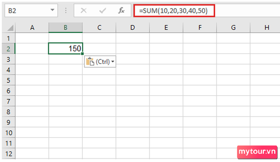The width and height of the screenshot is (280, 162).
Task: Click the formula bar resize dots handle
Action: point(66,10)
